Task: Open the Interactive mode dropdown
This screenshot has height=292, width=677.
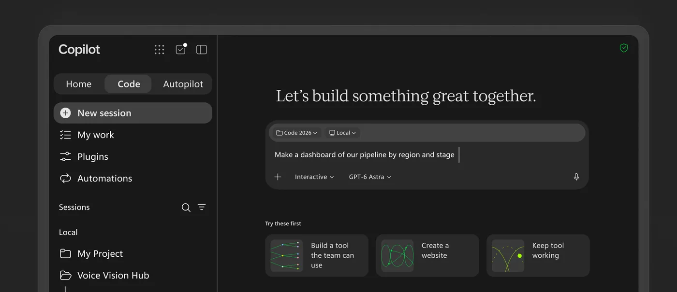Action: 314,177
